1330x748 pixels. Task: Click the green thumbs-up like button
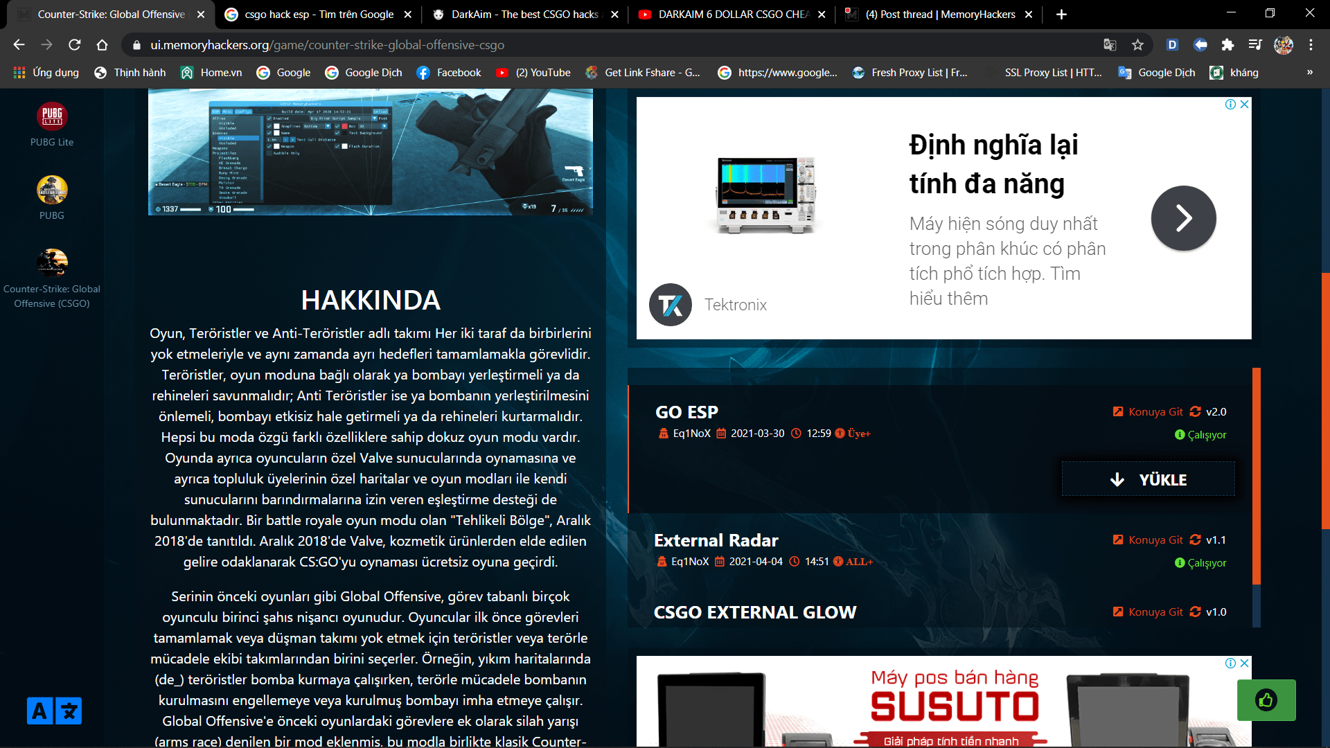[x=1266, y=700]
